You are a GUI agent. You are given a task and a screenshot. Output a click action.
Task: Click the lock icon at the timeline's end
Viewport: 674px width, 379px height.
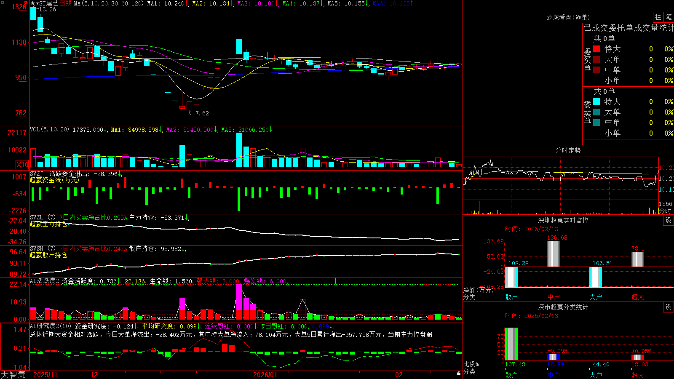(459, 374)
